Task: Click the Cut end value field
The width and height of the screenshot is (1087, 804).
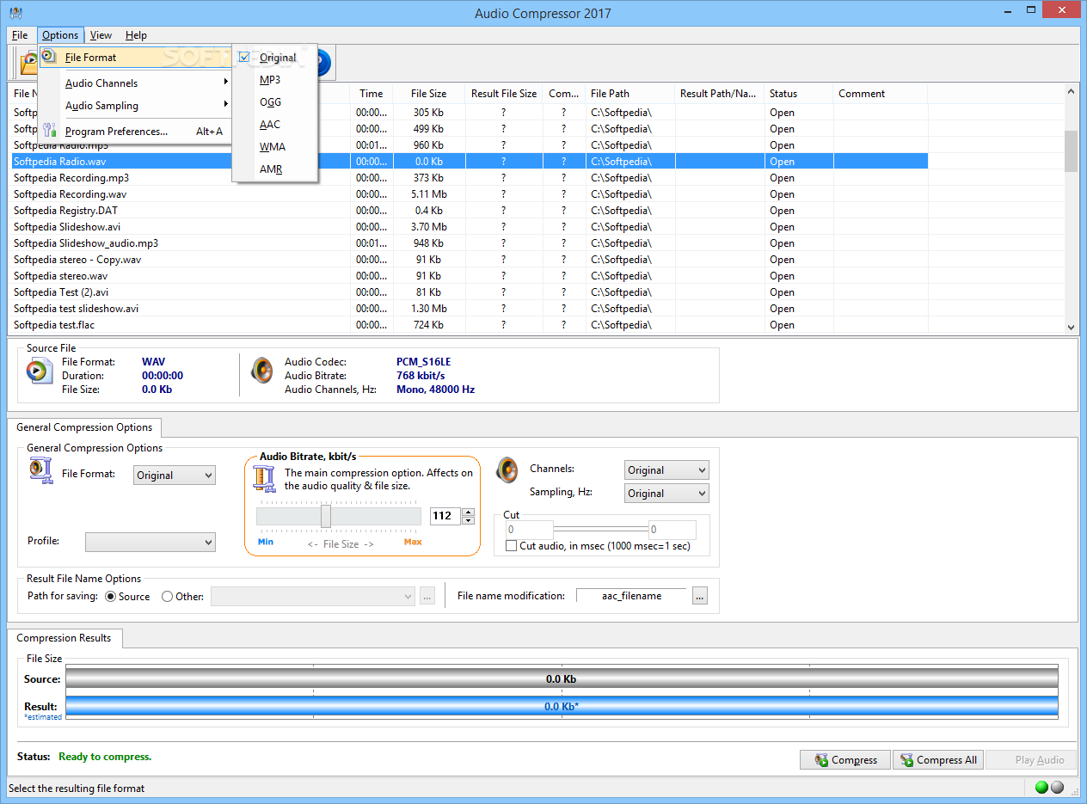Action: 672,530
